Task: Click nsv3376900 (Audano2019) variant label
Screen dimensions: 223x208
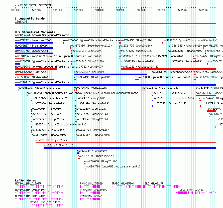Action: [x=48, y=103]
